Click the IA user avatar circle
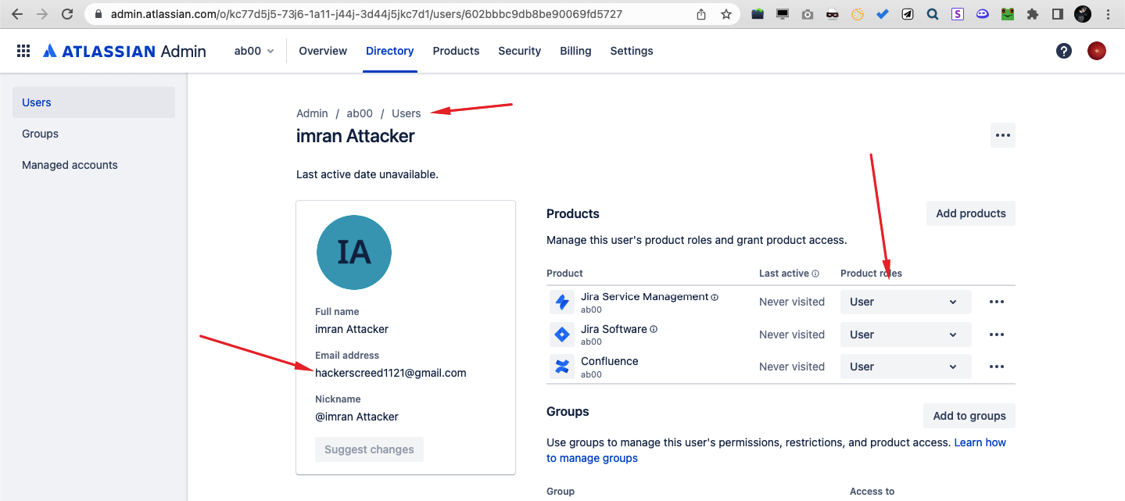Screen dimensions: 1125x501 tap(353, 252)
